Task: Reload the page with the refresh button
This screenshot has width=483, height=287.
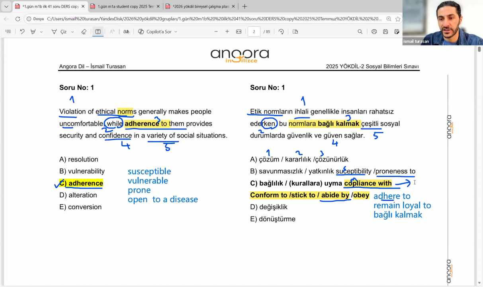Action: click(x=18, y=19)
